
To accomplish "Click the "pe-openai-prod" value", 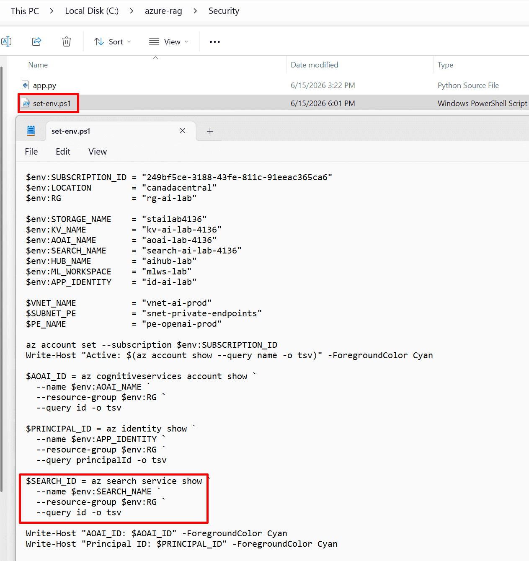I will [182, 324].
